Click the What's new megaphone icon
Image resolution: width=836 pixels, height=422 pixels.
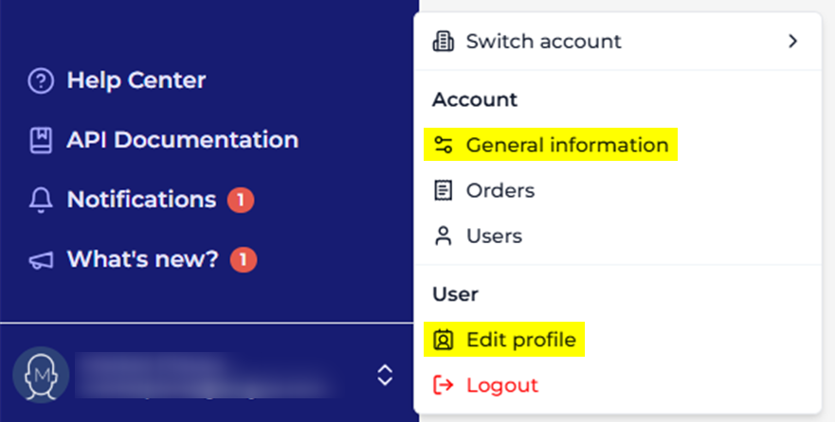pos(41,260)
